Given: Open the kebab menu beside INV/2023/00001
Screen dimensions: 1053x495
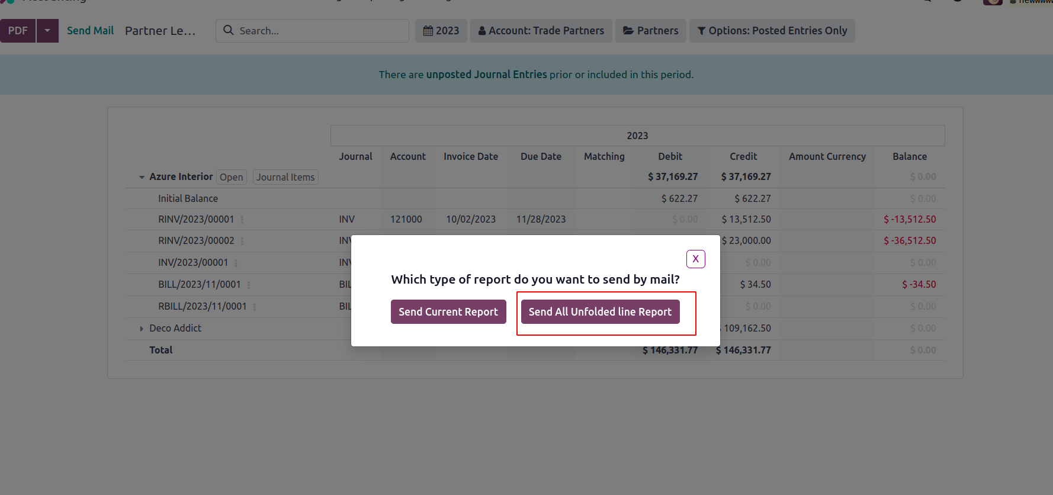Looking at the screenshot, I should pos(236,263).
